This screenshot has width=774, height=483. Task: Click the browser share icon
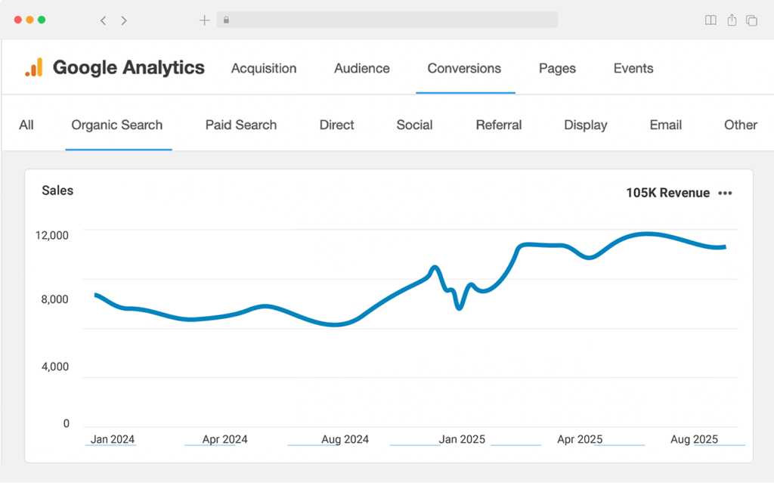click(x=732, y=20)
